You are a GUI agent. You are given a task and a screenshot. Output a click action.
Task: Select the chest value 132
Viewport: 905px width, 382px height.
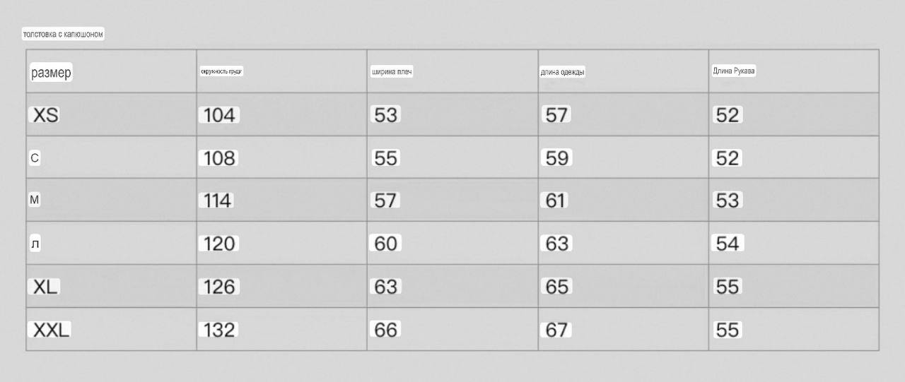pyautogui.click(x=219, y=330)
